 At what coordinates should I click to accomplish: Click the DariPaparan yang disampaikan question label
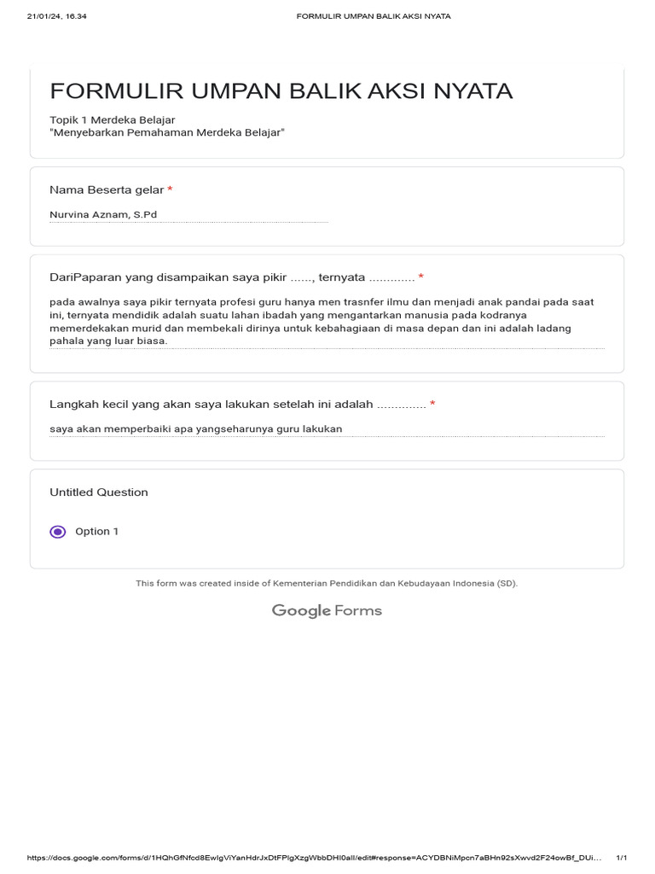click(x=232, y=277)
